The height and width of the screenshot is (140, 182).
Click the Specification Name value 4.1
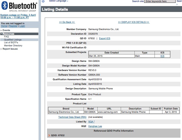[x=90, y=99]
